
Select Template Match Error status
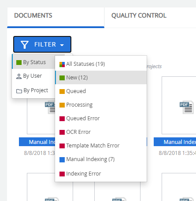pos(101,146)
